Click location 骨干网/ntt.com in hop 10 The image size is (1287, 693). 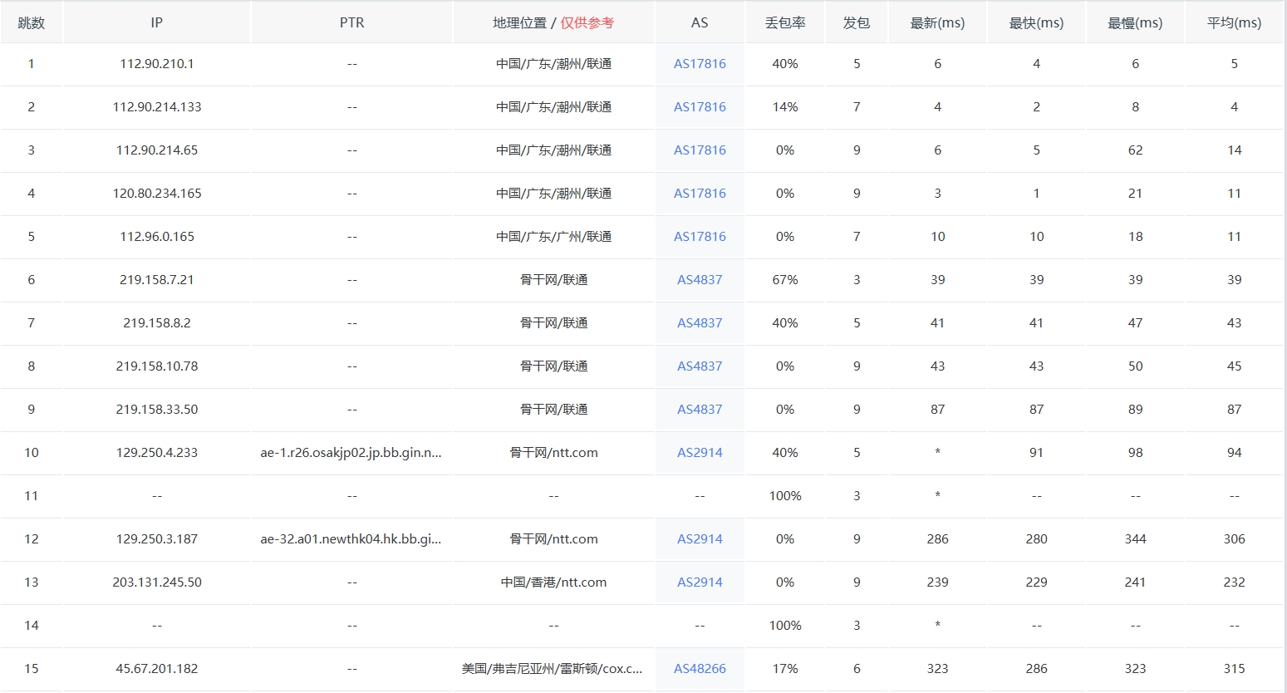point(554,453)
